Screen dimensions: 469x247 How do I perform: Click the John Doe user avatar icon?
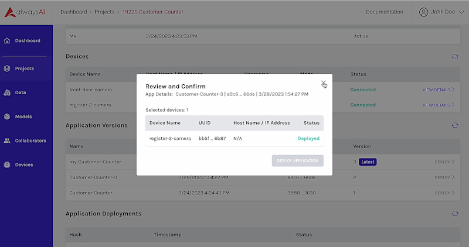tap(423, 12)
